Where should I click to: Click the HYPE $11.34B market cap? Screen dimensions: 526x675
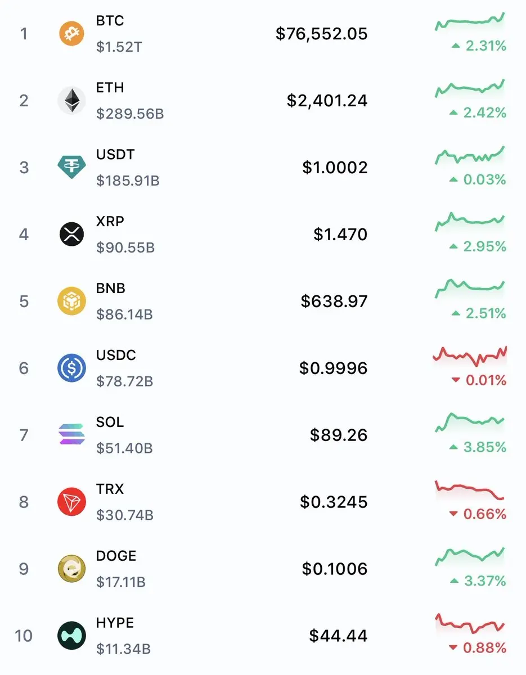click(x=123, y=649)
